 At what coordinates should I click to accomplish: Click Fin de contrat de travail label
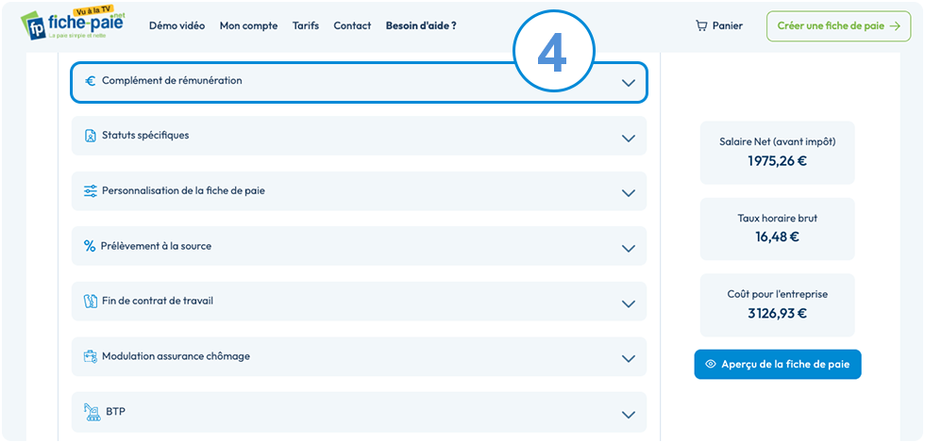(158, 302)
